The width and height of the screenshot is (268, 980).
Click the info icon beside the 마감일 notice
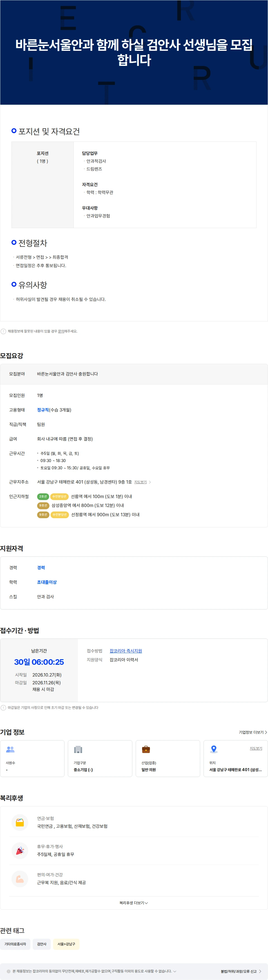(3, 707)
